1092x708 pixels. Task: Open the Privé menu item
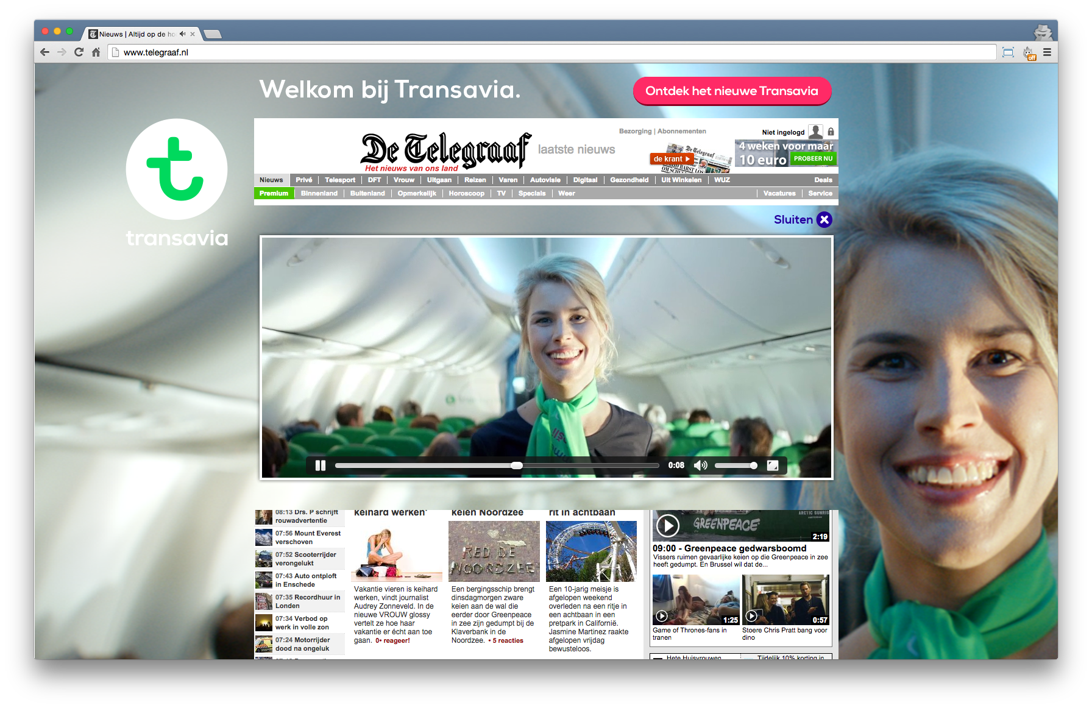[x=303, y=180]
